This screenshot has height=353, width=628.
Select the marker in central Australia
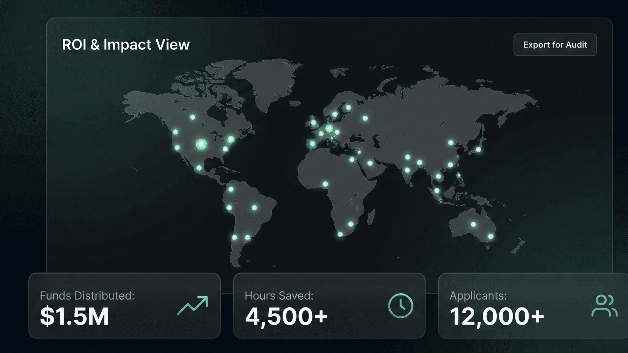coord(473,224)
